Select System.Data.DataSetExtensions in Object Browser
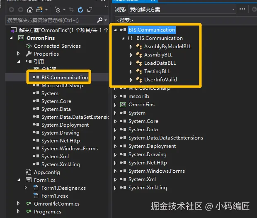 (166, 138)
